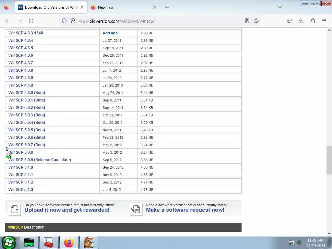The image size is (332, 249).
Task: Open WinSCP 5.1.2 link
Action: coord(20,182)
